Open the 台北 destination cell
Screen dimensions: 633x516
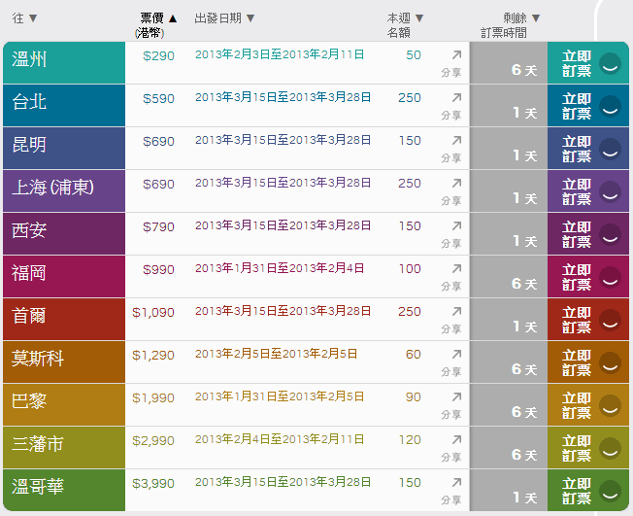(x=29, y=102)
